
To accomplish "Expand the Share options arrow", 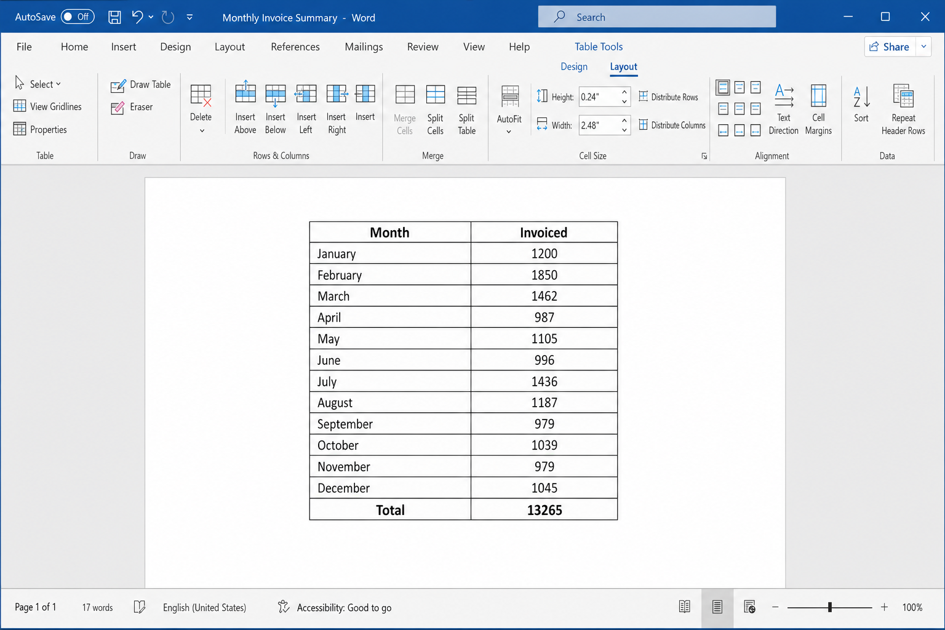I will click(x=923, y=47).
